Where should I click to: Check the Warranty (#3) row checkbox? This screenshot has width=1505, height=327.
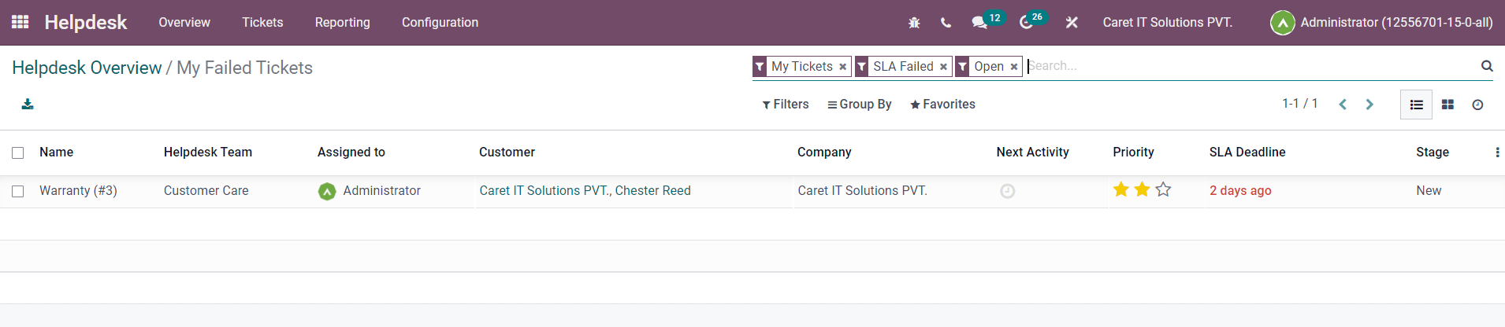[x=18, y=191]
